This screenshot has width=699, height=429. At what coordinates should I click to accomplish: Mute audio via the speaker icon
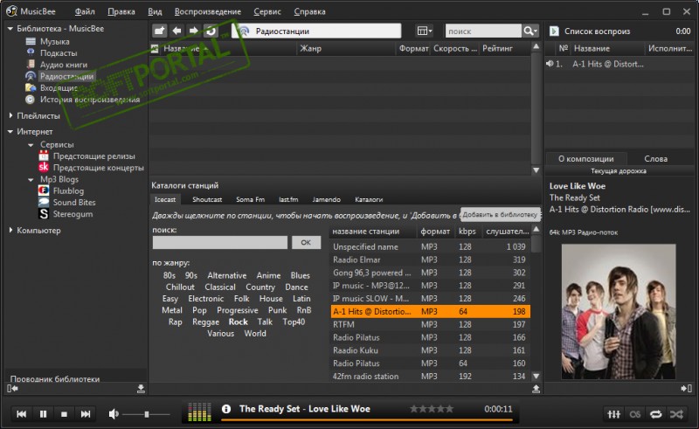pyautogui.click(x=114, y=413)
